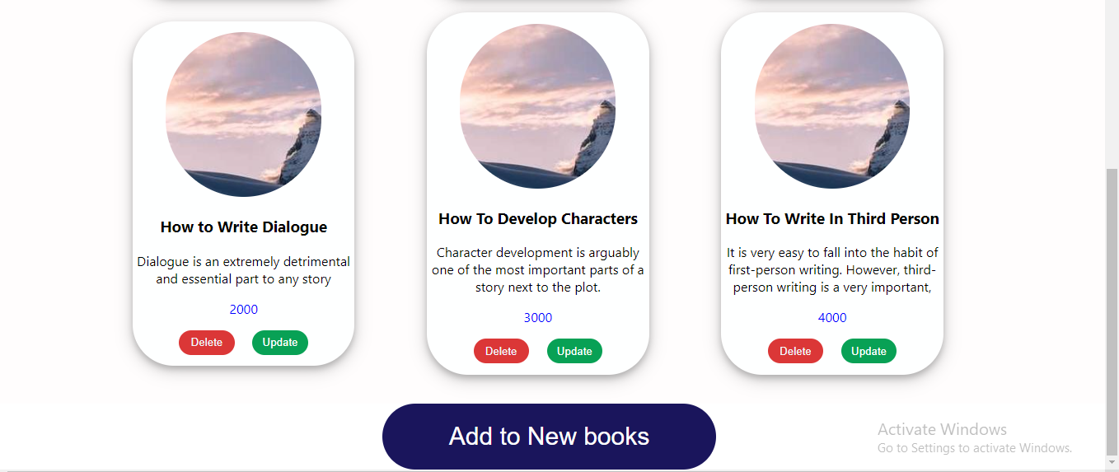The image size is (1119, 472).
Task: Open the How to Write Dialogue cover image
Action: (x=243, y=114)
